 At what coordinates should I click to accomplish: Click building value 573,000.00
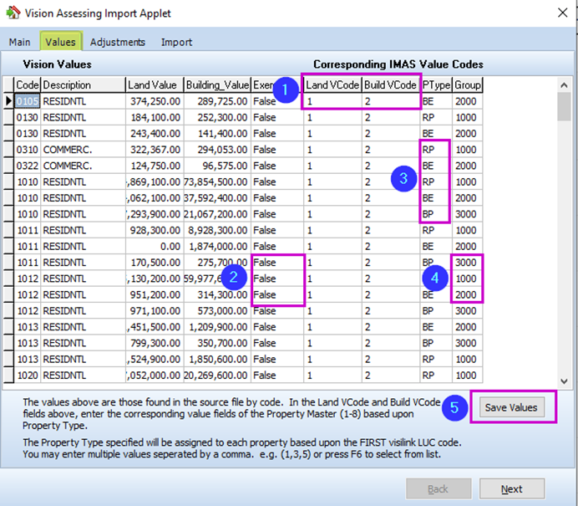tap(217, 311)
